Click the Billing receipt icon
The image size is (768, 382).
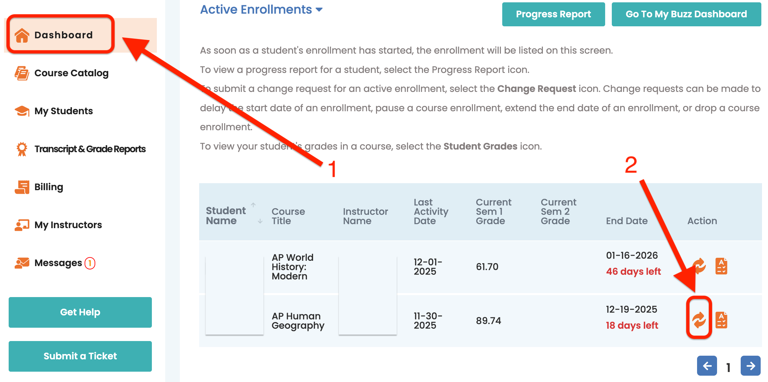pos(22,187)
